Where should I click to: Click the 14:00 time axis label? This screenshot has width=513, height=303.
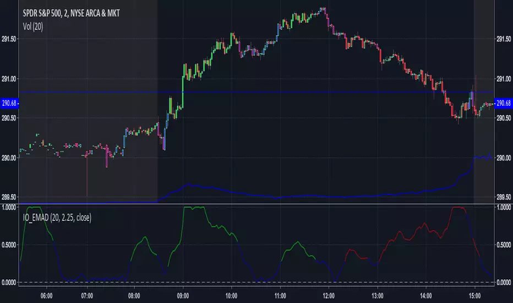coord(426,296)
